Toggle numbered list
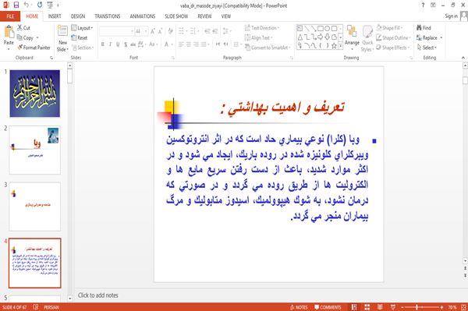The height and width of the screenshot is (311, 468). click(x=193, y=31)
